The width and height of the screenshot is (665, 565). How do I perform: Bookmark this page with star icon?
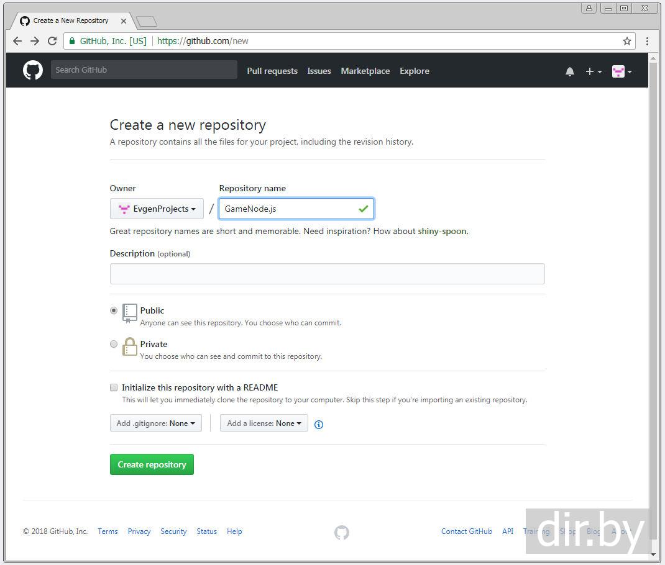[x=627, y=41]
